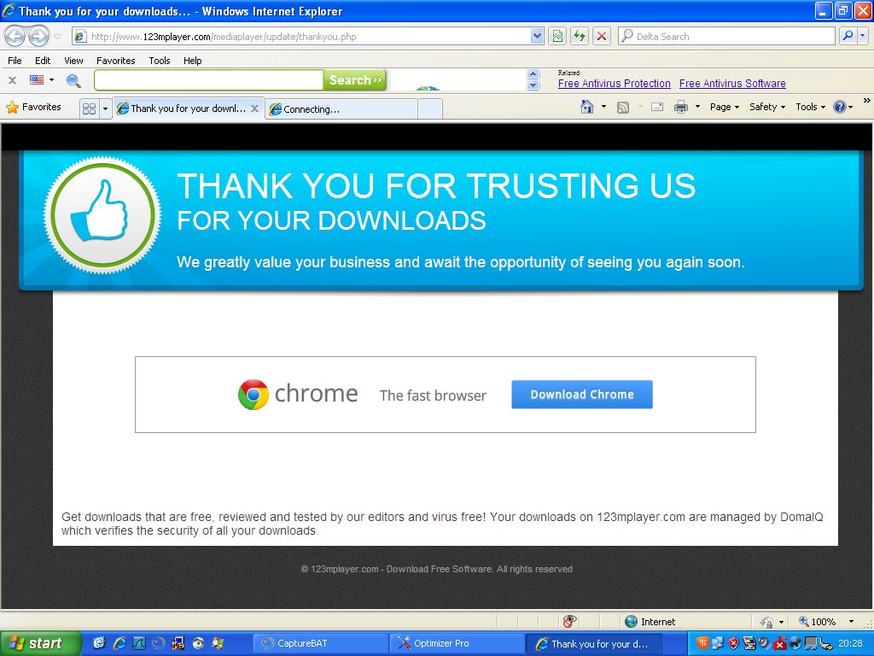Viewport: 874px width, 656px height.
Task: Click the toolbar scroll up arrow
Action: coord(533,74)
